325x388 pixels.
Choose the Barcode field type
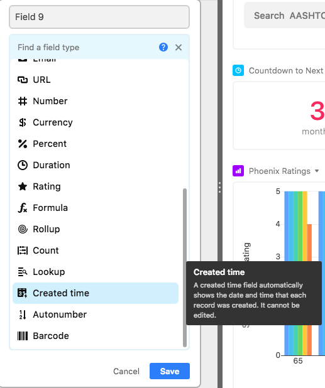coord(96,336)
